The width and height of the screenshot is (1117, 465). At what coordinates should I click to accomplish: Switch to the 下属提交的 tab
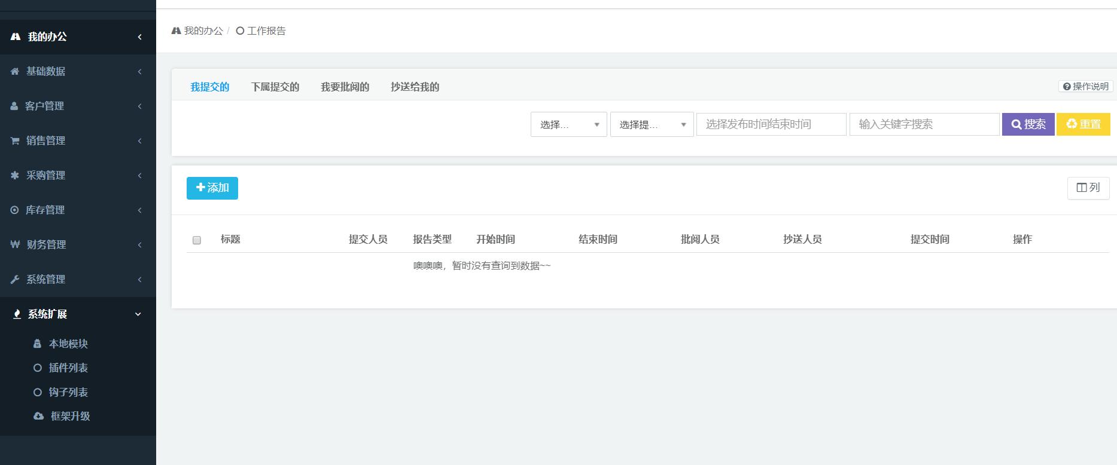tap(275, 87)
